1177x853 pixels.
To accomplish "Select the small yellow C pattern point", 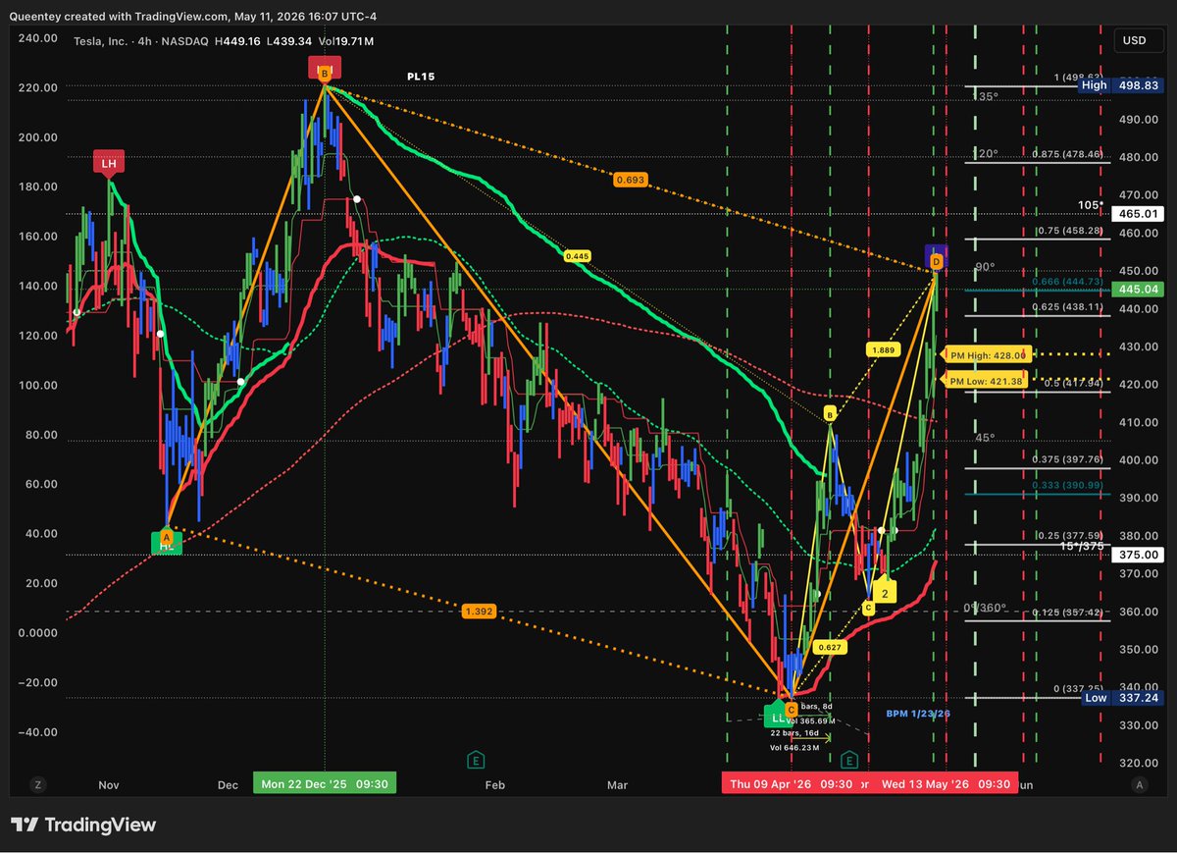I will point(868,608).
